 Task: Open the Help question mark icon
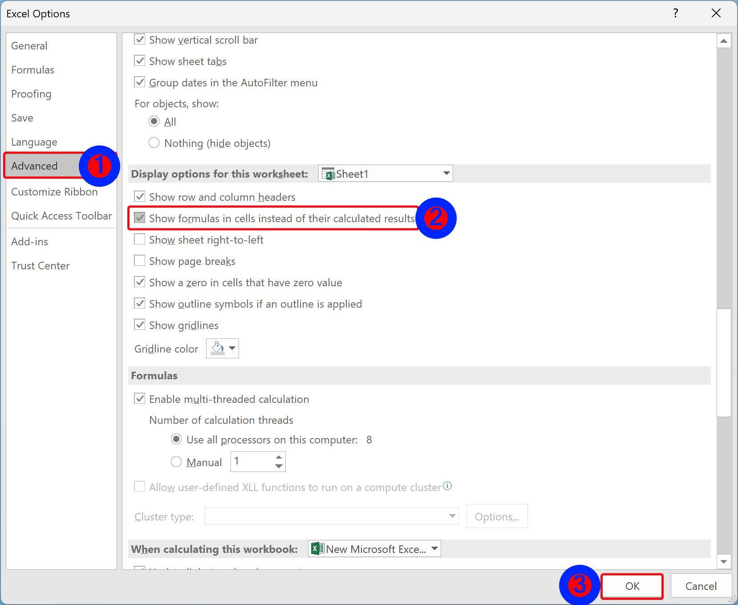pos(676,13)
